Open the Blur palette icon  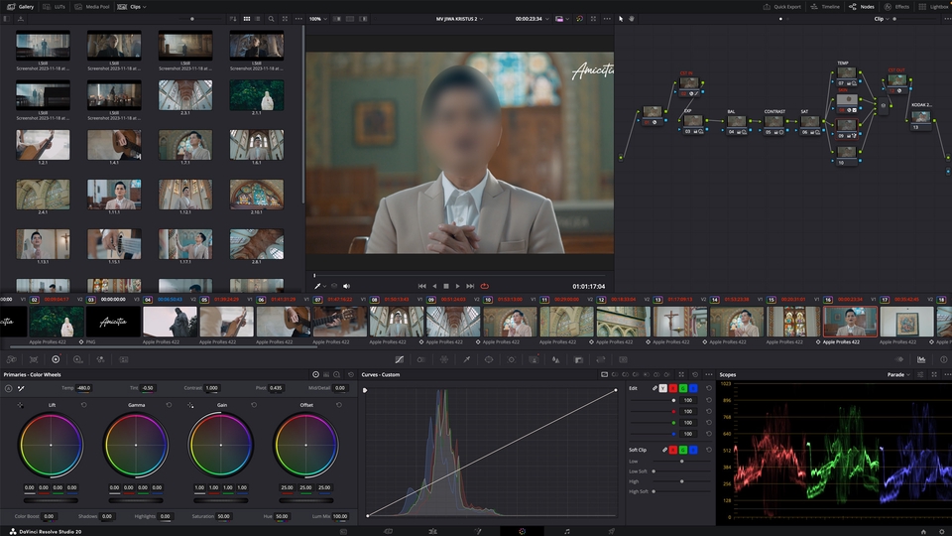point(555,359)
